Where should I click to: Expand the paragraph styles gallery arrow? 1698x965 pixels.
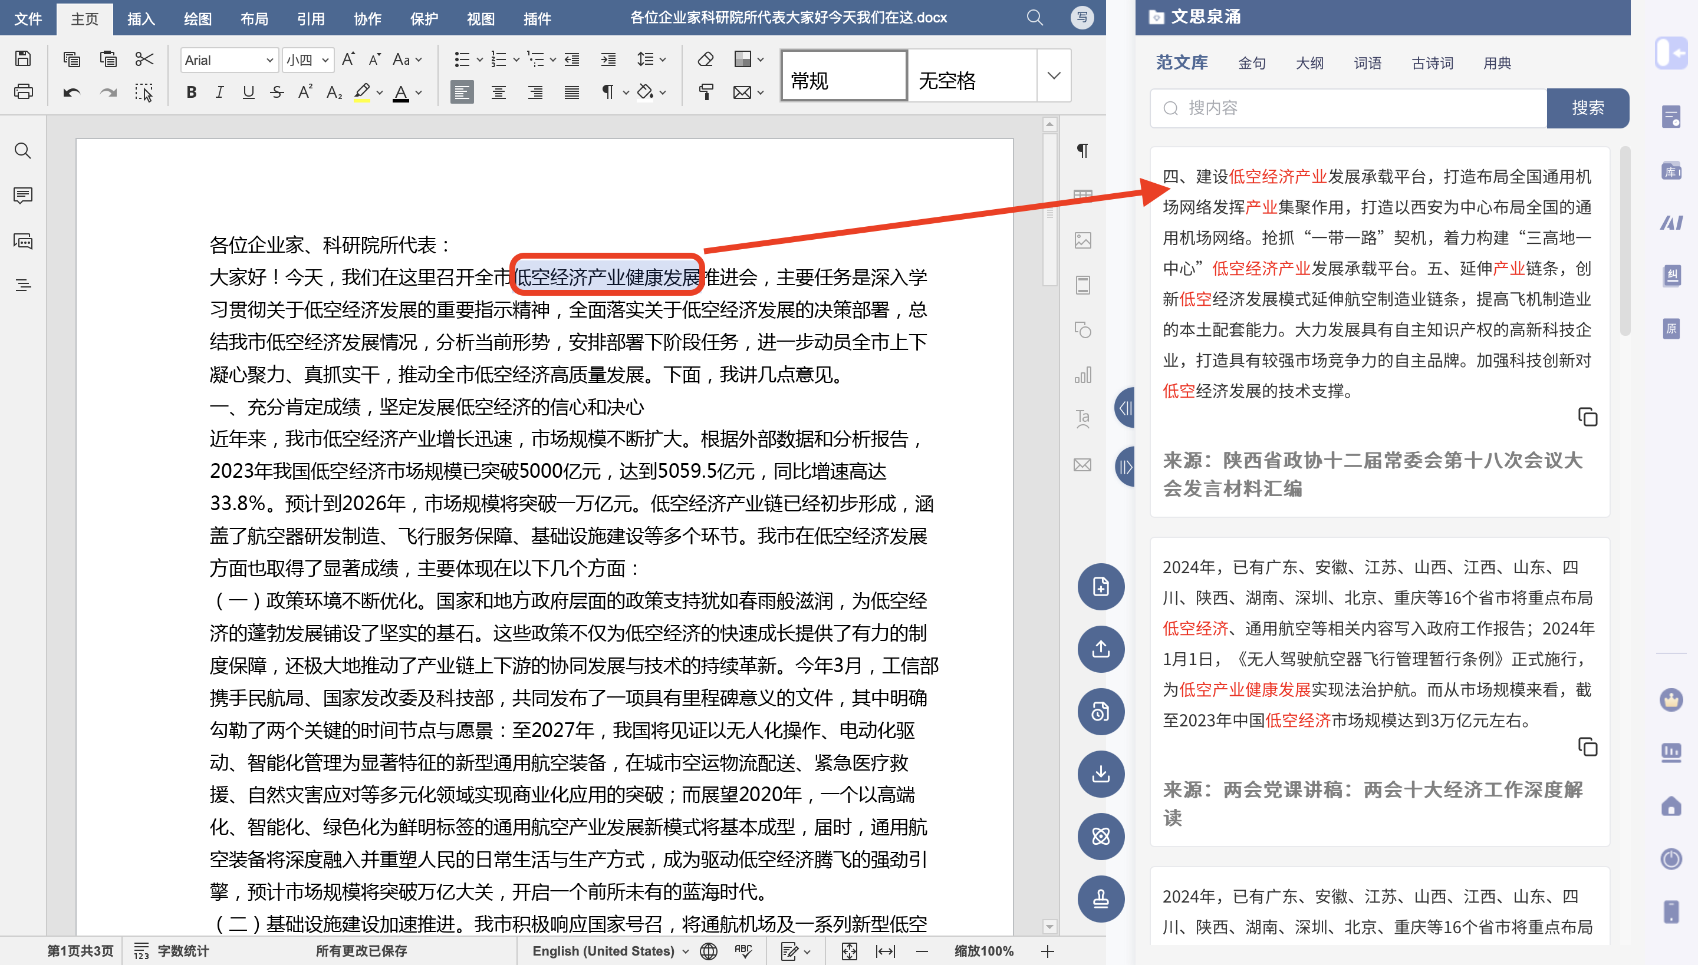point(1054,75)
